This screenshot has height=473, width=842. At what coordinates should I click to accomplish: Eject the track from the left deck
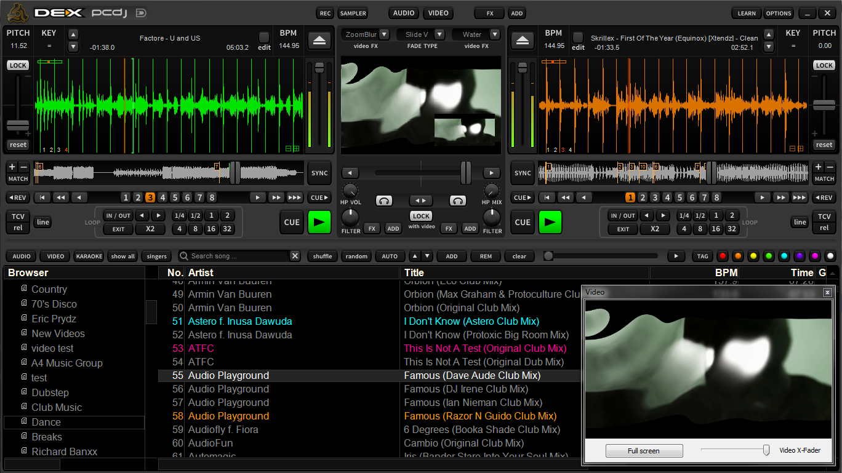point(319,40)
